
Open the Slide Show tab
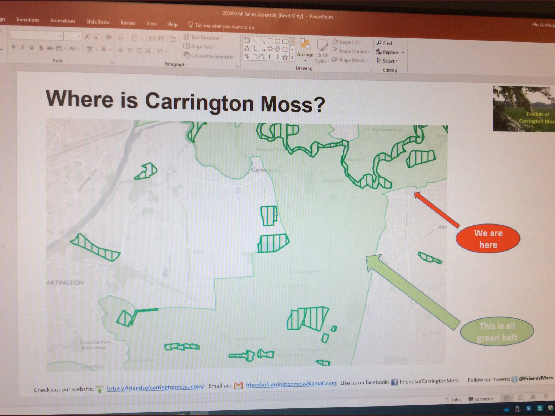[x=98, y=22]
